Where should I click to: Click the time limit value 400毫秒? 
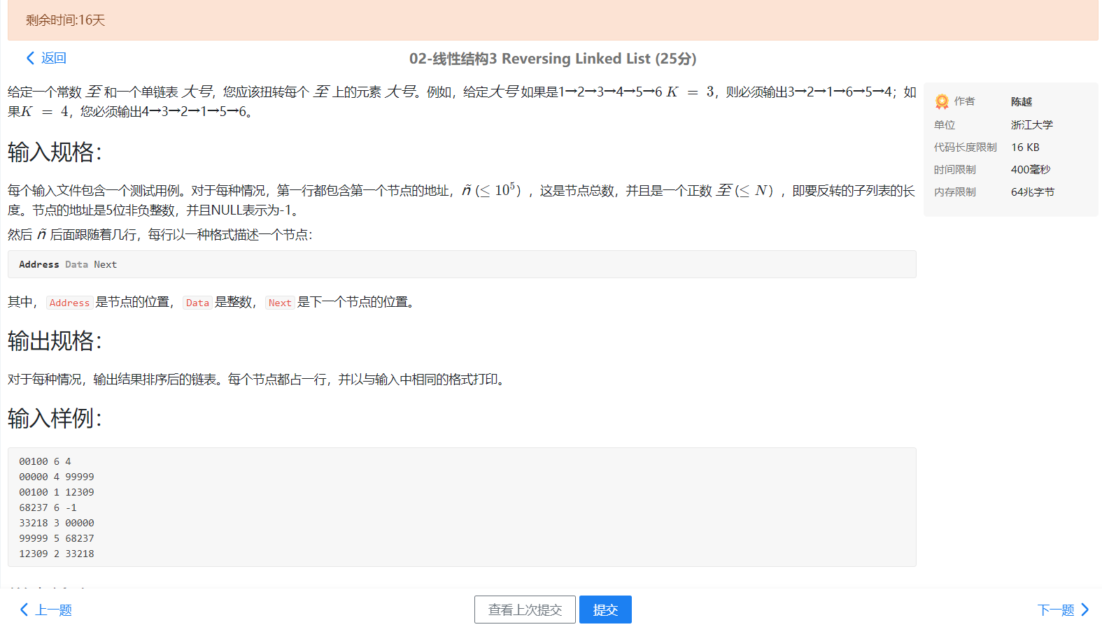click(1031, 170)
